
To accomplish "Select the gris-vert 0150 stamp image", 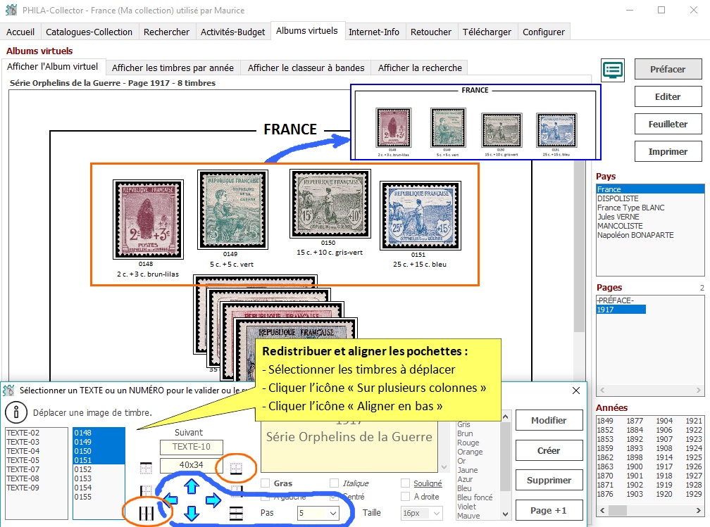I will click(330, 203).
